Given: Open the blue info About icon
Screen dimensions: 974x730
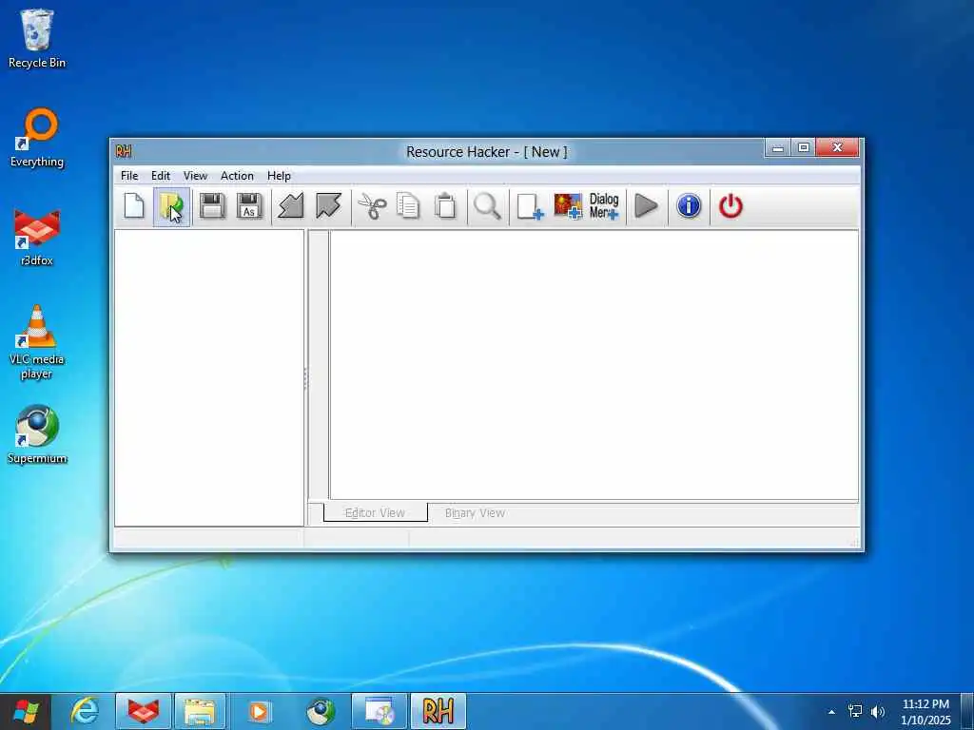Looking at the screenshot, I should pos(689,206).
